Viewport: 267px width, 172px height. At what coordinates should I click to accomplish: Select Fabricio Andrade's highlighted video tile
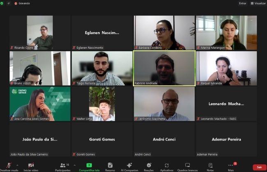pos(164,68)
